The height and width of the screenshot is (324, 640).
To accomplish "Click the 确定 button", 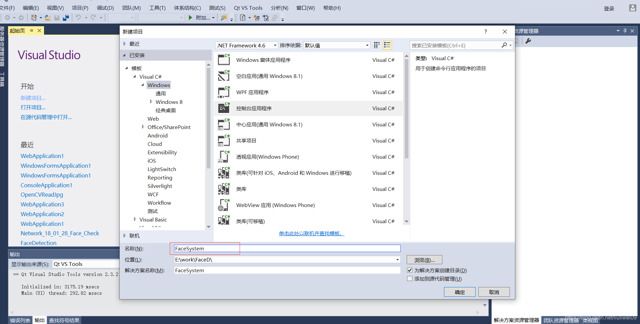I will click(459, 292).
